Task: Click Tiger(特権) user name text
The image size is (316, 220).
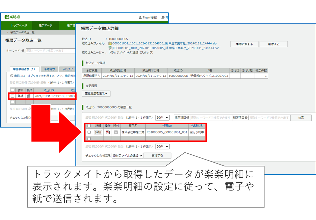Action: [x=150, y=18]
